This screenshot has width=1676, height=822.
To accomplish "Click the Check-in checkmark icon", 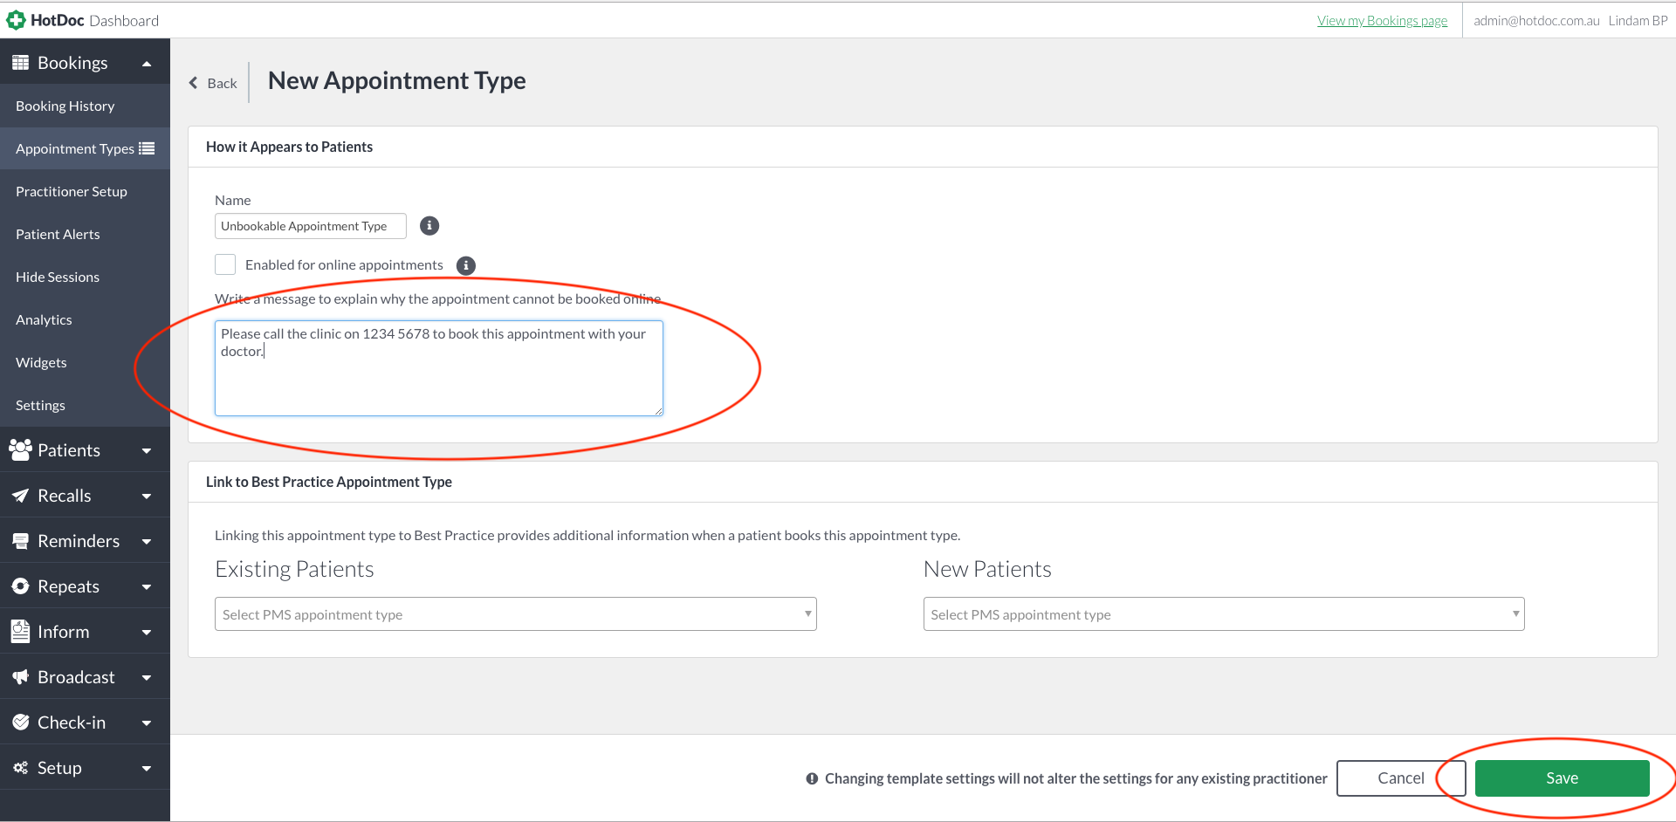I will (20, 723).
